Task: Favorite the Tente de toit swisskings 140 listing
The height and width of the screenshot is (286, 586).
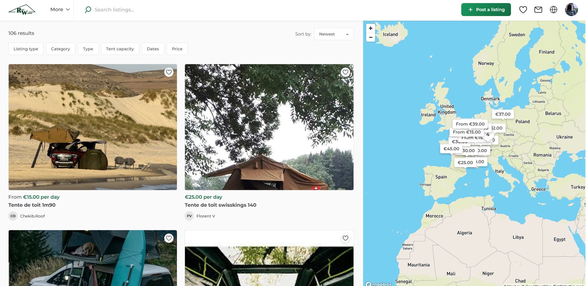Action: tap(345, 72)
